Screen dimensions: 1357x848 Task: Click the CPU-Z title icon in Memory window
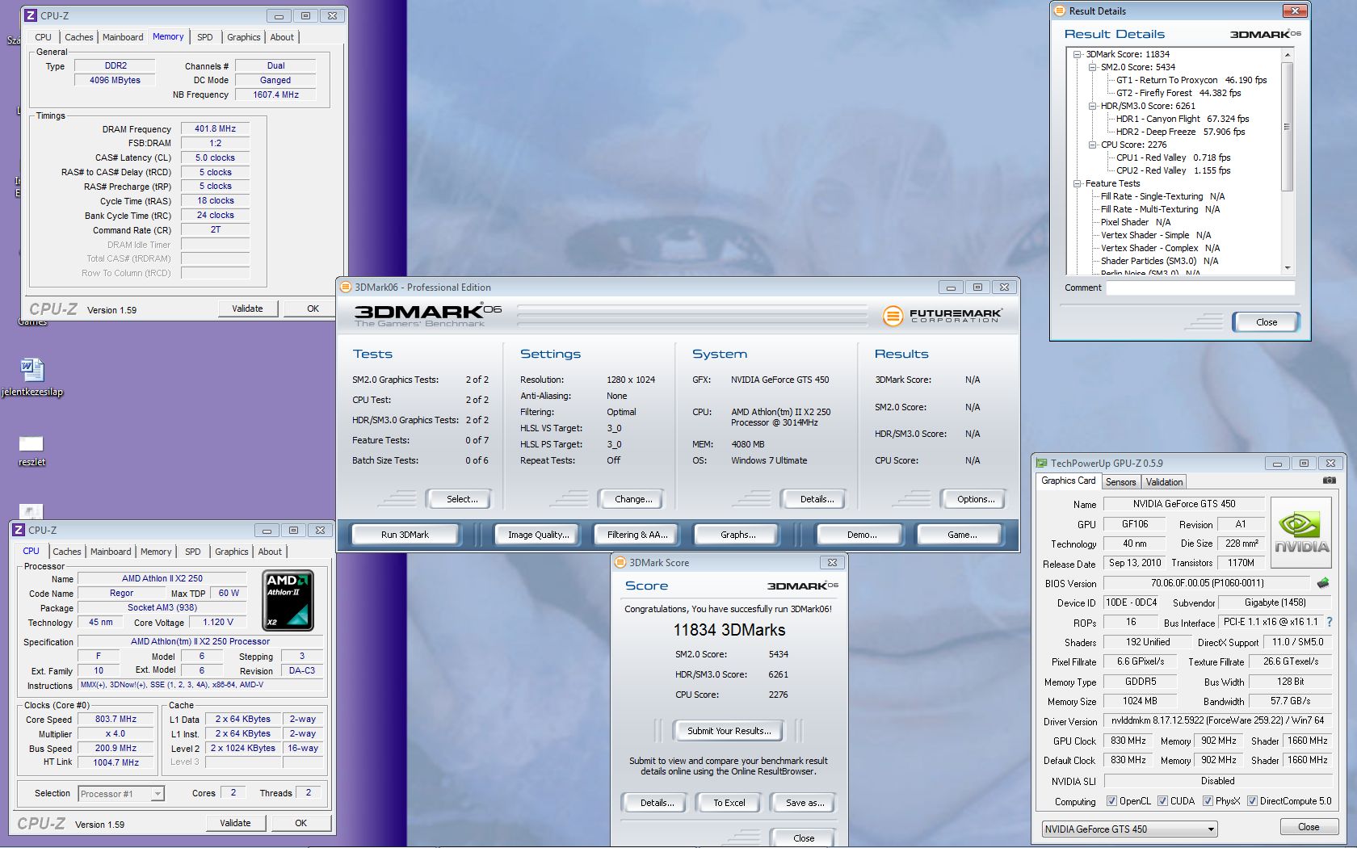pos(30,15)
